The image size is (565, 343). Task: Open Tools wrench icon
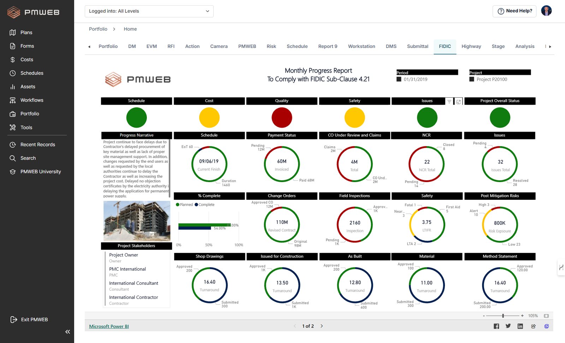click(13, 127)
